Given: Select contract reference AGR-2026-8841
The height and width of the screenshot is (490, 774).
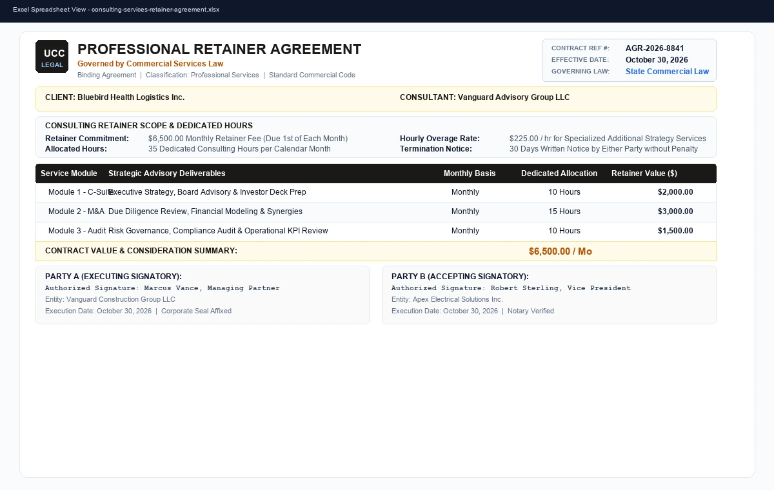Looking at the screenshot, I should (x=655, y=48).
